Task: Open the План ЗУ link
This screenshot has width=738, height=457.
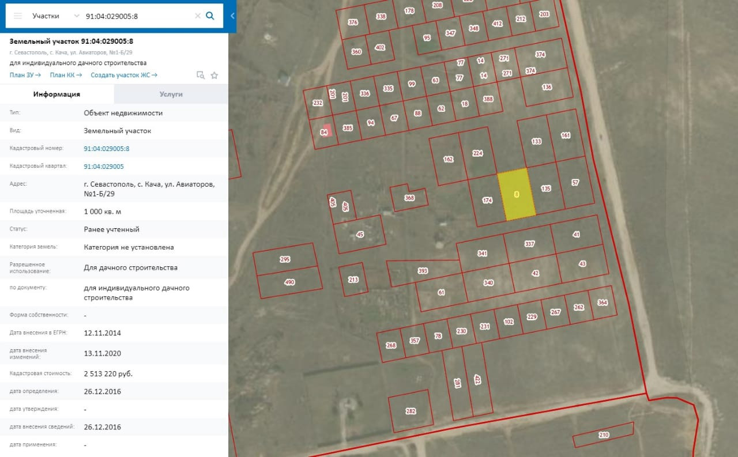Action: 25,75
